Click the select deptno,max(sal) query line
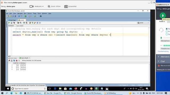The image size is (170, 95). (x=45, y=32)
